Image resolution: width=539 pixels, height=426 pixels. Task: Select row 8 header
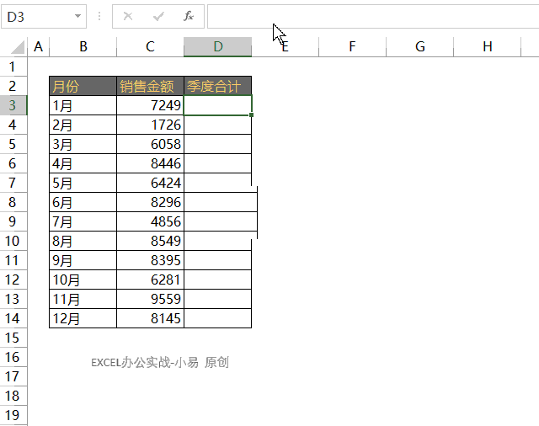(x=13, y=202)
